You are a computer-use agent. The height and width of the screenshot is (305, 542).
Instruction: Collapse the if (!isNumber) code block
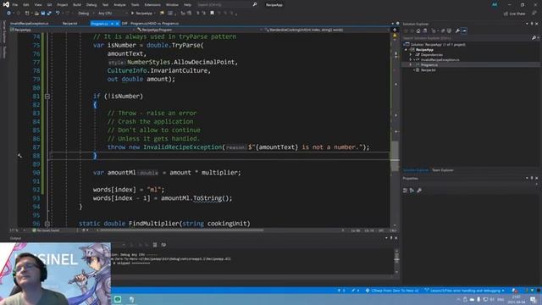tap(47, 97)
